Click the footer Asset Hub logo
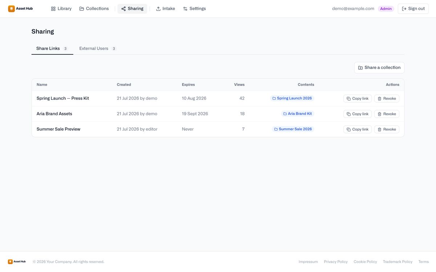This screenshot has width=436, height=272. (17, 261)
